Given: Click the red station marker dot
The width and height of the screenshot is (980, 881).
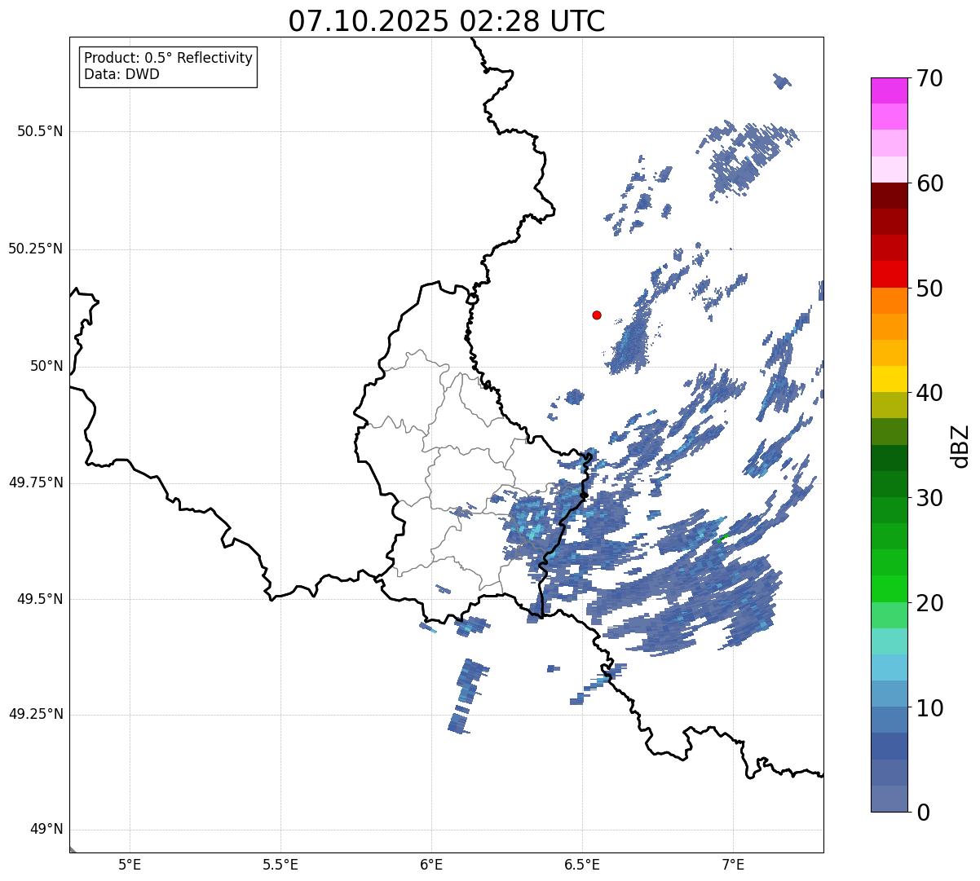Looking at the screenshot, I should (x=597, y=315).
